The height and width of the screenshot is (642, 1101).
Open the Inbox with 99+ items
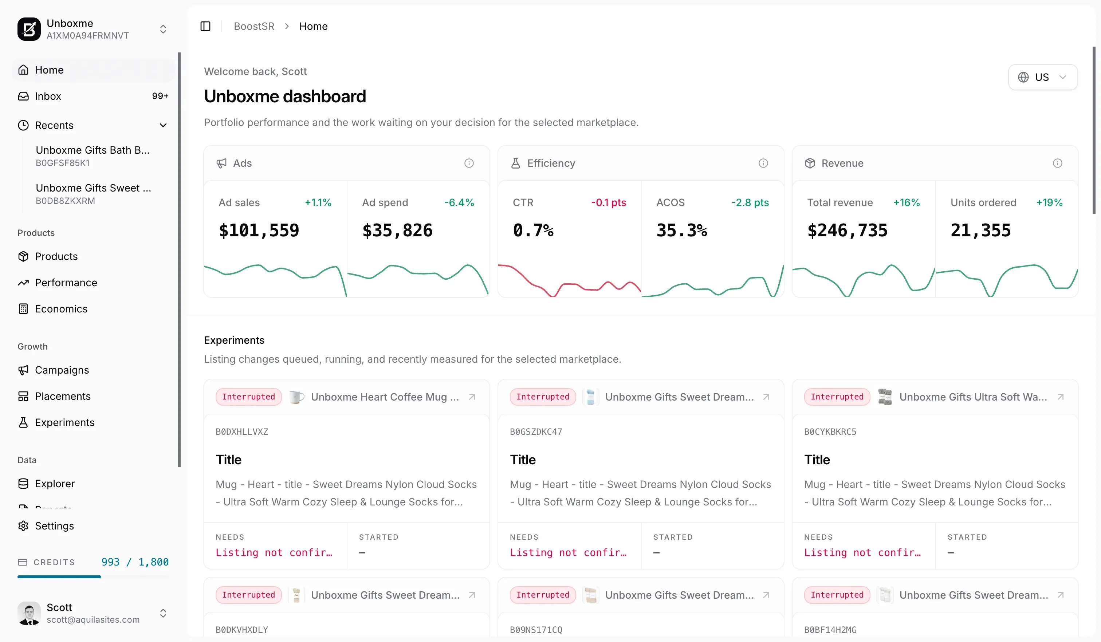pos(93,96)
